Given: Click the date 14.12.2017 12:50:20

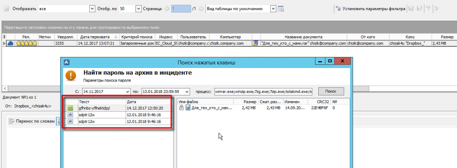Looking at the screenshot, I should pos(145,108).
